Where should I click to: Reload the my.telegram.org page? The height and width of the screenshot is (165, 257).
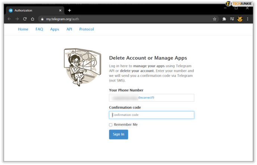[25, 19]
